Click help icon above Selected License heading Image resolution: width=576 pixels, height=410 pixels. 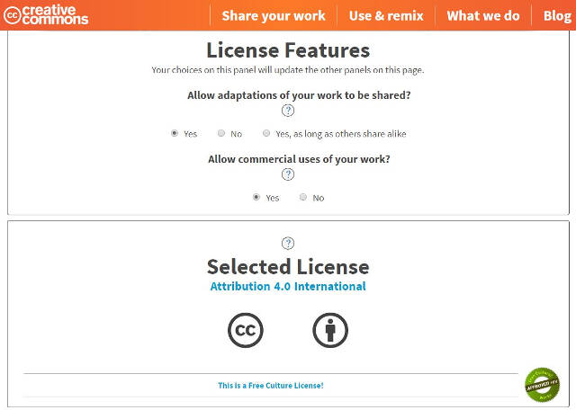(288, 243)
